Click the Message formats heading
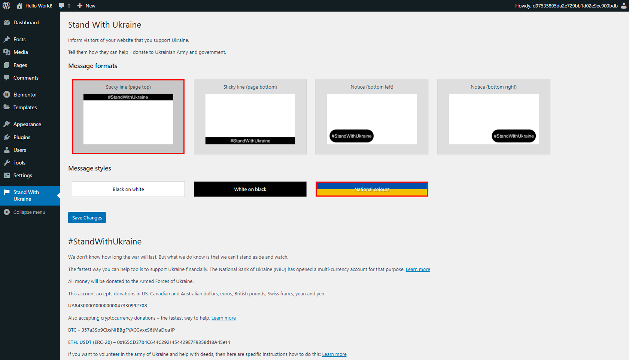 [92, 66]
